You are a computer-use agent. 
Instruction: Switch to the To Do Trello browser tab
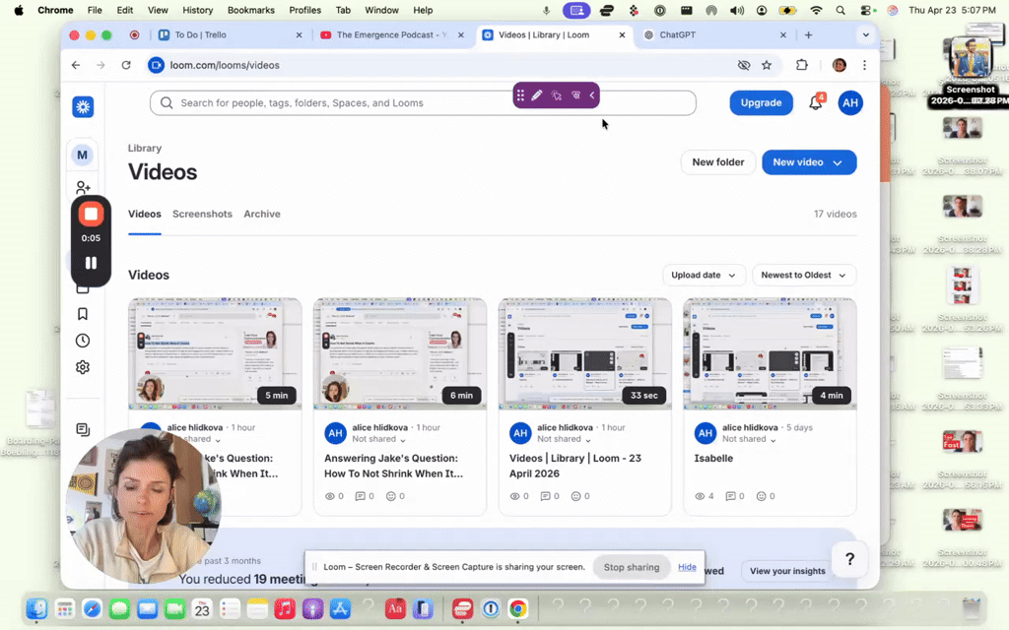tap(231, 34)
